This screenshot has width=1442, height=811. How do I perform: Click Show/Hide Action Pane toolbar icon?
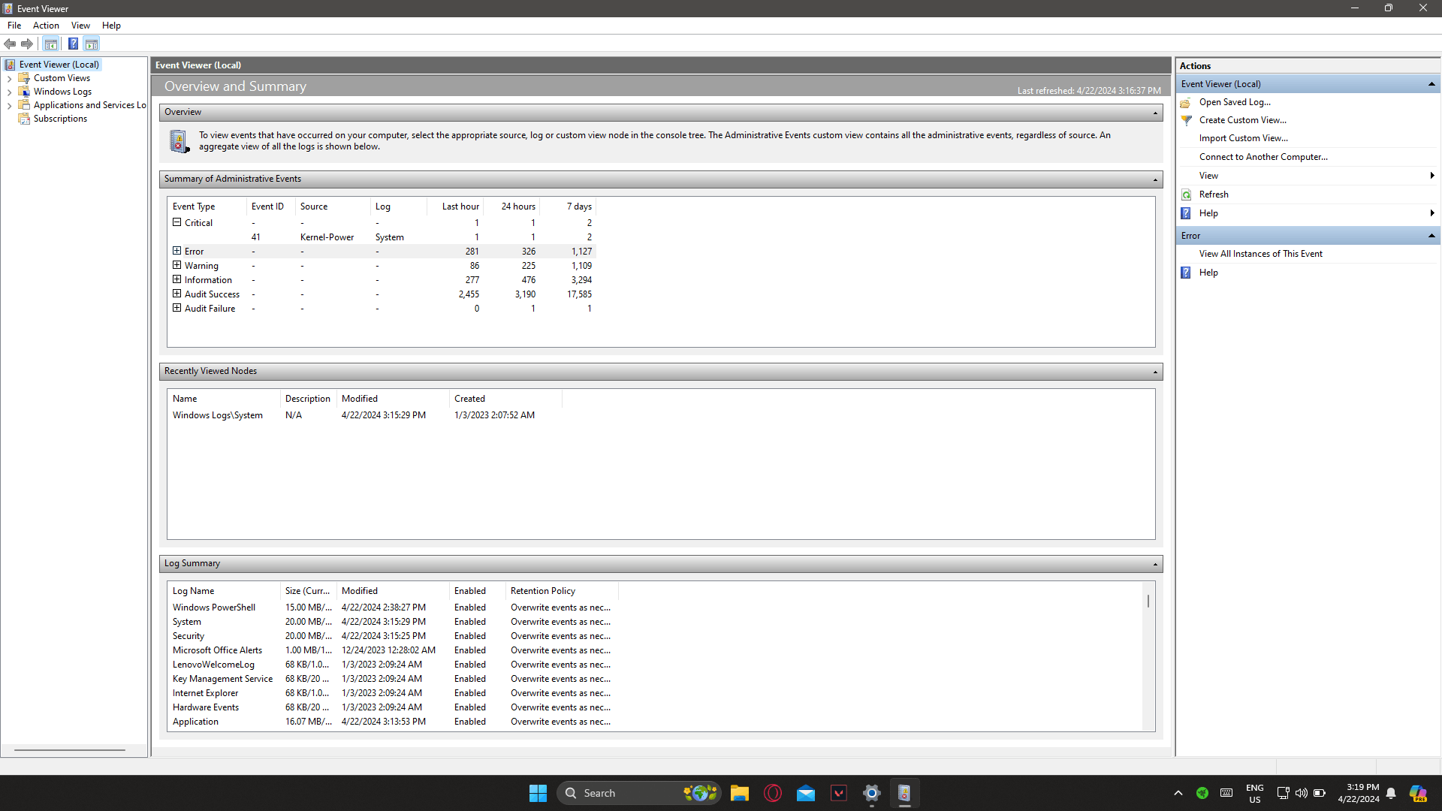pos(91,44)
